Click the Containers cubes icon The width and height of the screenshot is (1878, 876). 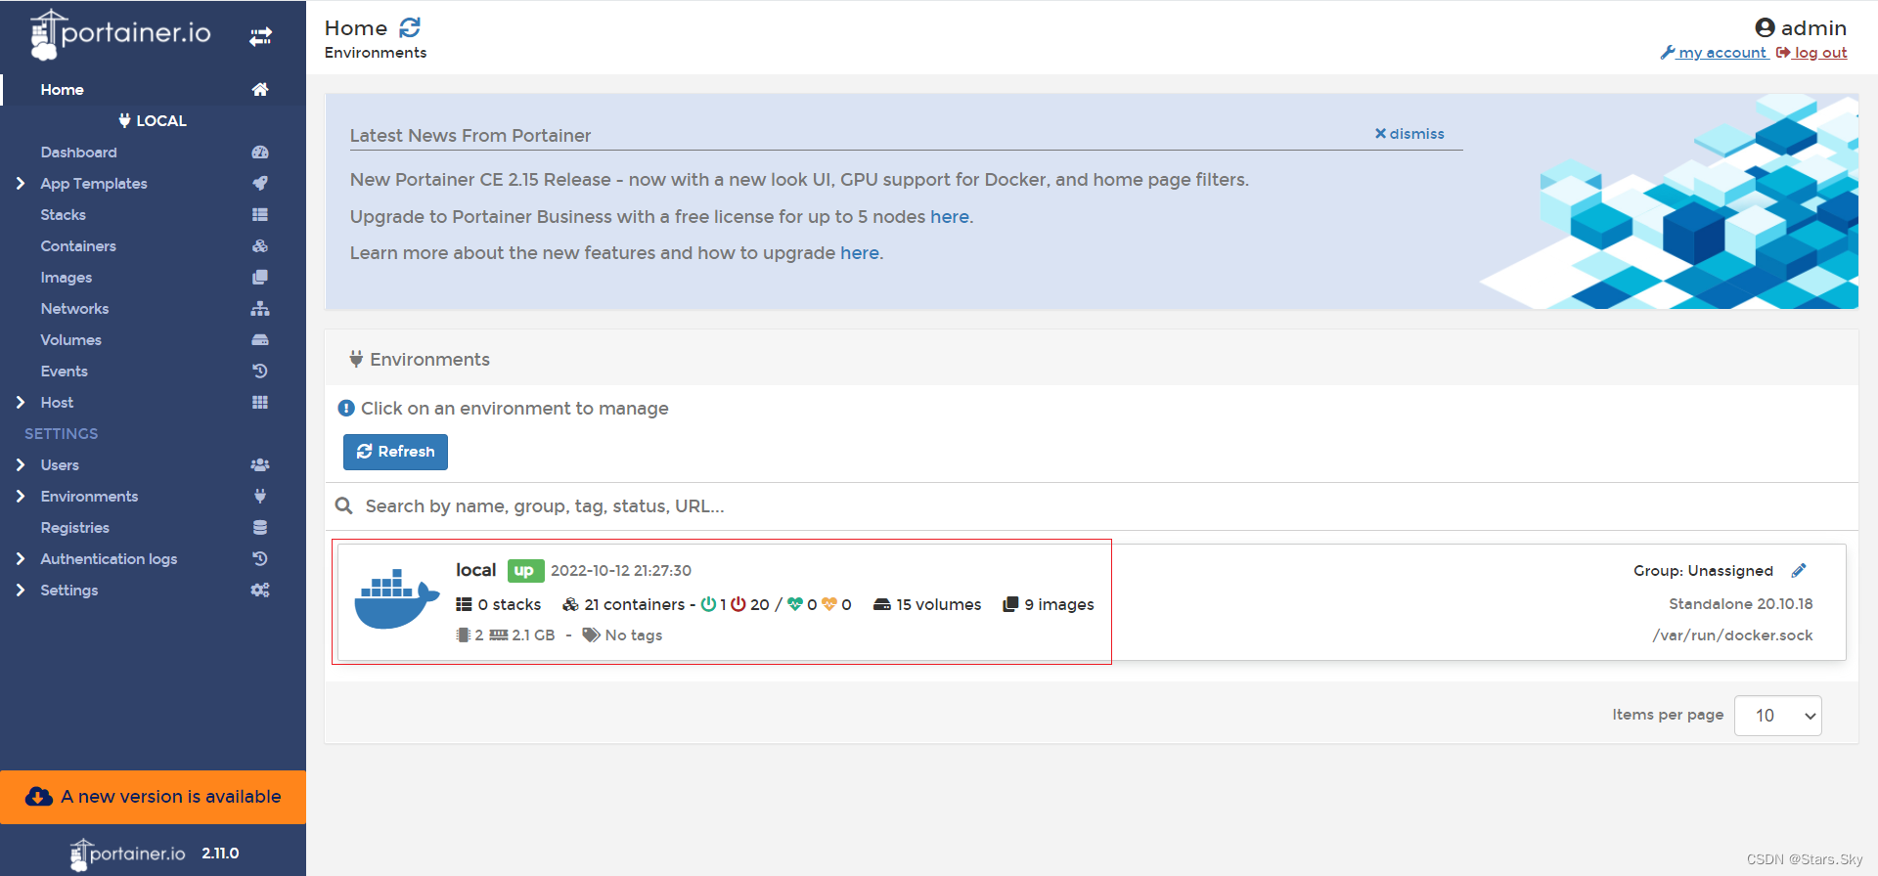click(x=260, y=246)
